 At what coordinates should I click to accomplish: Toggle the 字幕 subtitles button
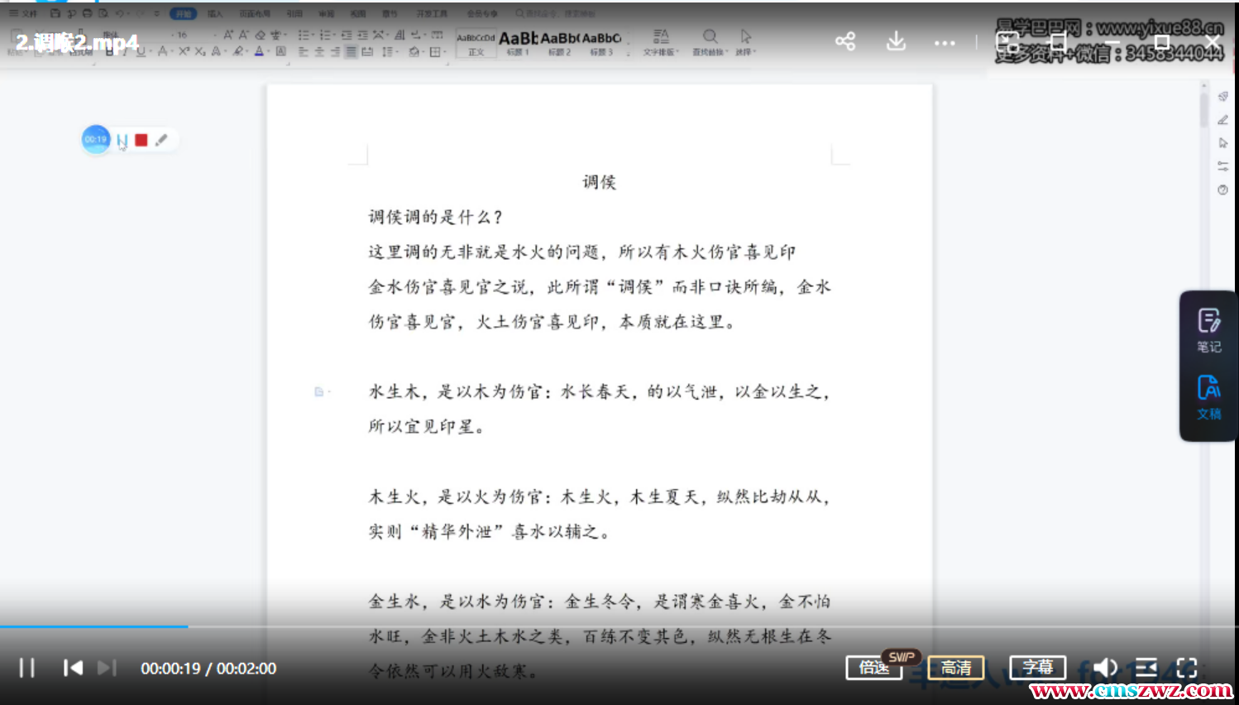[x=1037, y=668]
